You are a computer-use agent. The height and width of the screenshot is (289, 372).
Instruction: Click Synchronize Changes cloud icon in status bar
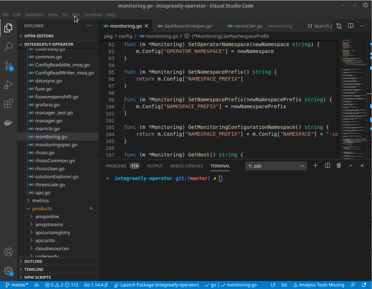(37, 285)
